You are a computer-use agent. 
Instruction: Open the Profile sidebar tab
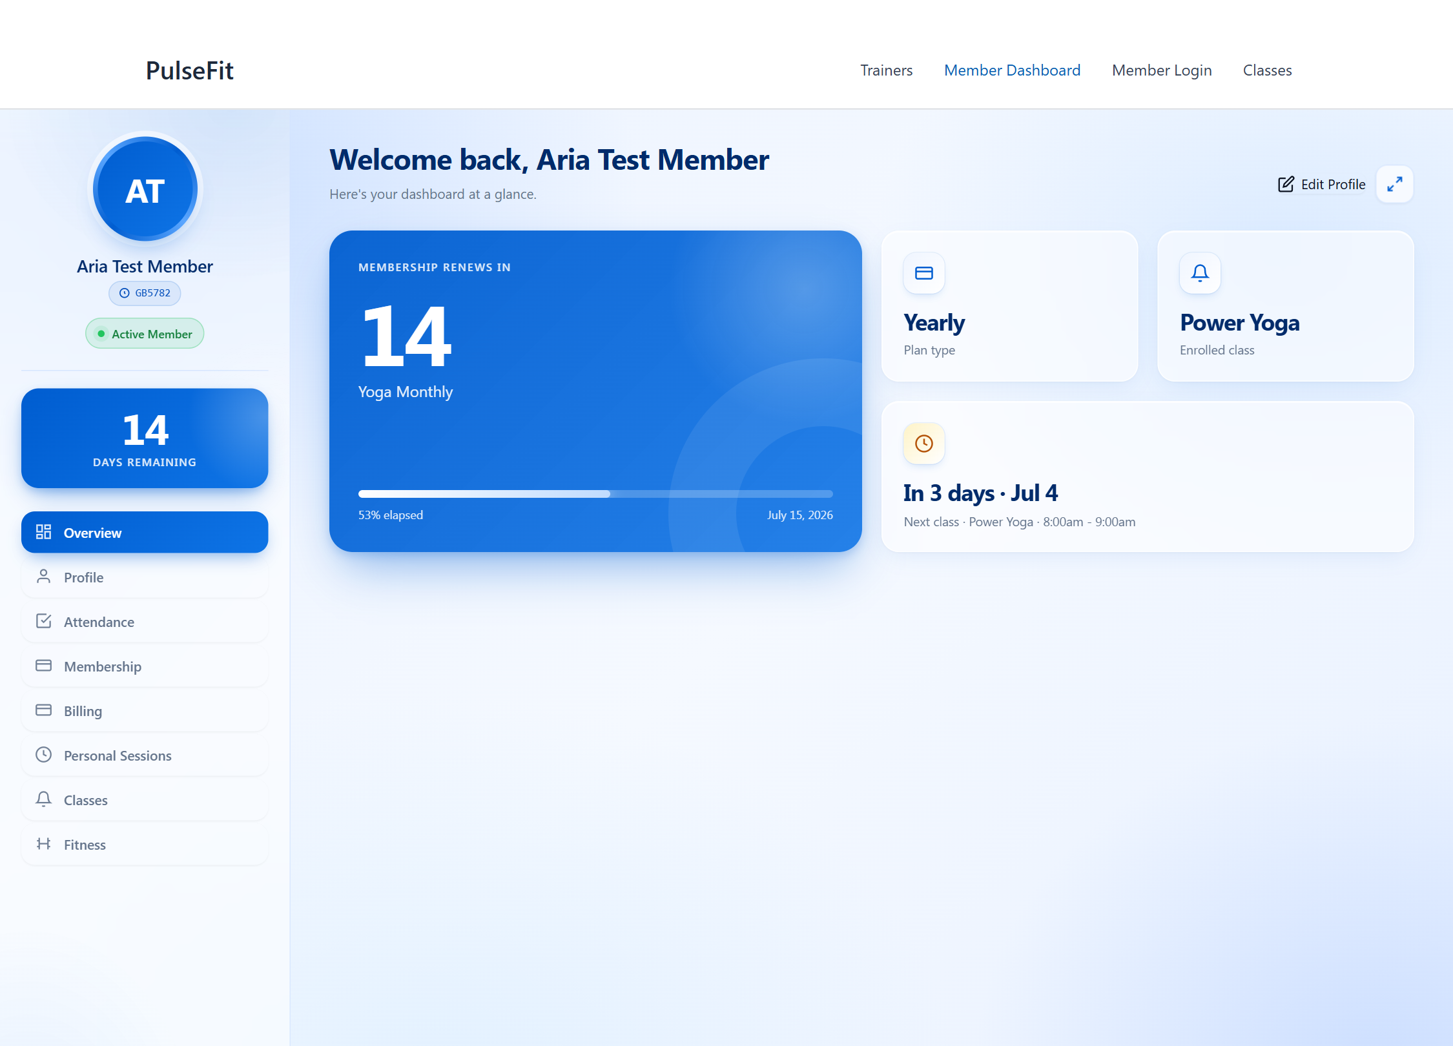tap(145, 577)
